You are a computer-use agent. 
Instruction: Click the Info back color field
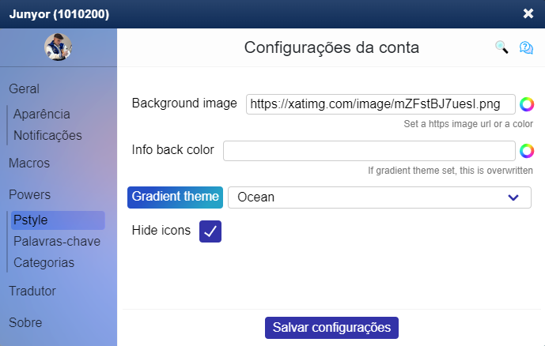[x=369, y=151]
